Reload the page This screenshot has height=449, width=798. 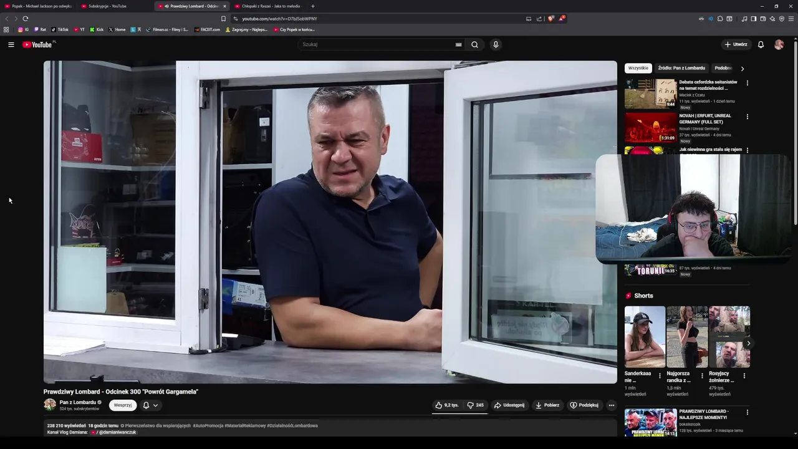26,19
